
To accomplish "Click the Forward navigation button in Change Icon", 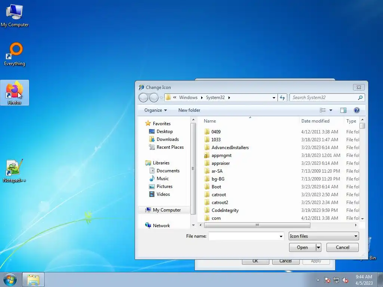I will [154, 98].
